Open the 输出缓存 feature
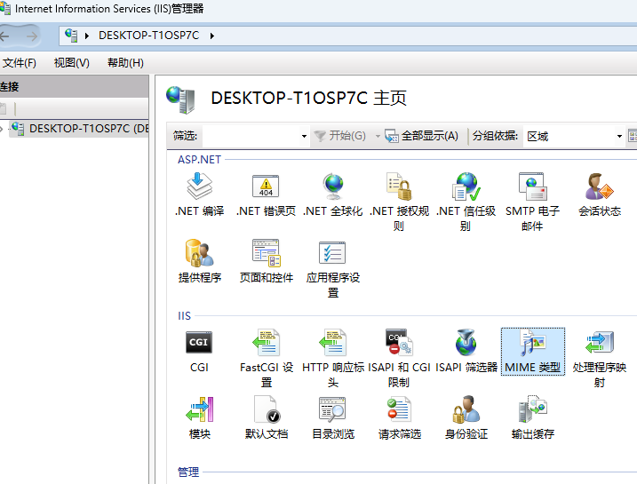637x484 pixels. [532, 417]
